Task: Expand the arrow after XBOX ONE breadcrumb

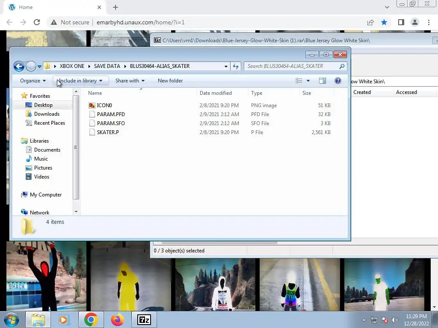Action: [89, 66]
